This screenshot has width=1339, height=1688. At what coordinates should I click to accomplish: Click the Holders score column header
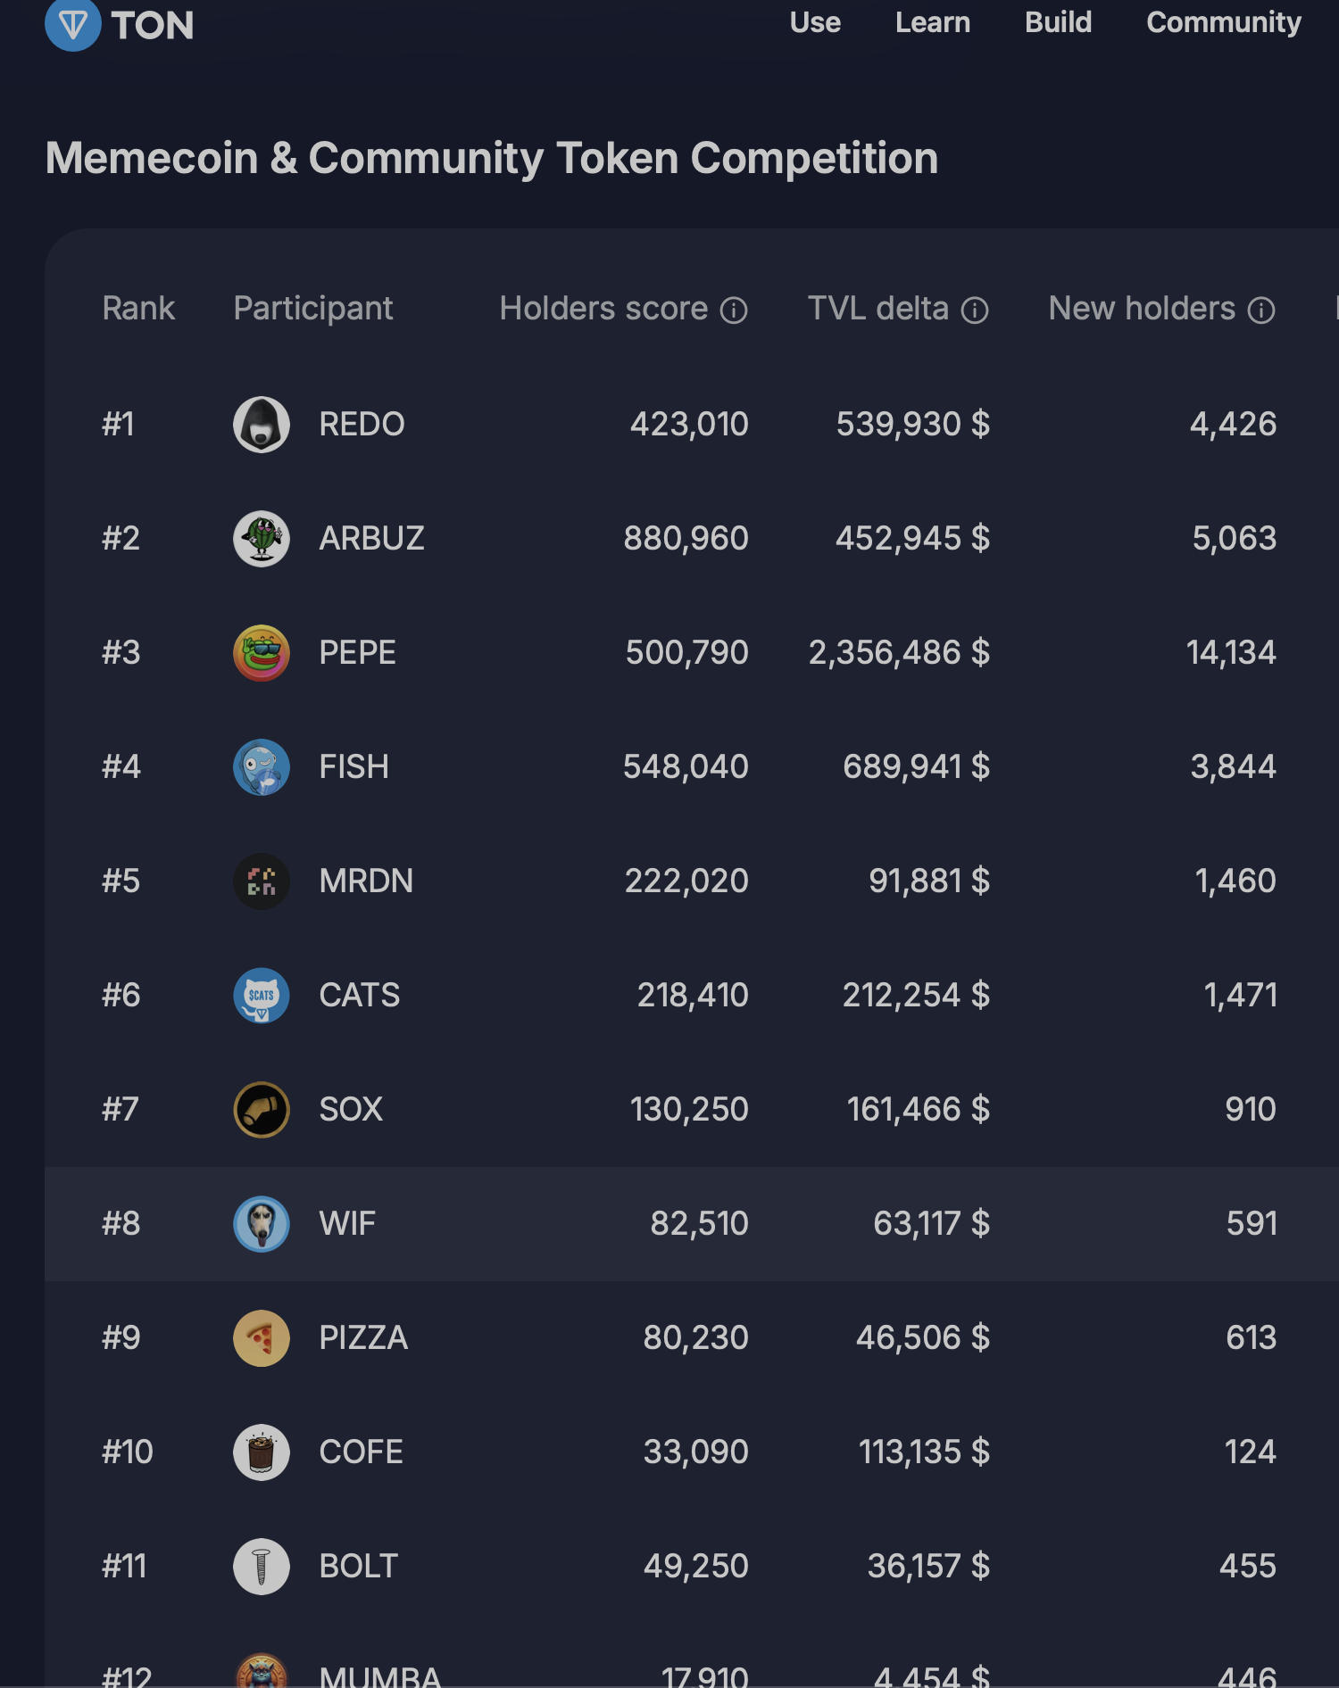pos(603,309)
